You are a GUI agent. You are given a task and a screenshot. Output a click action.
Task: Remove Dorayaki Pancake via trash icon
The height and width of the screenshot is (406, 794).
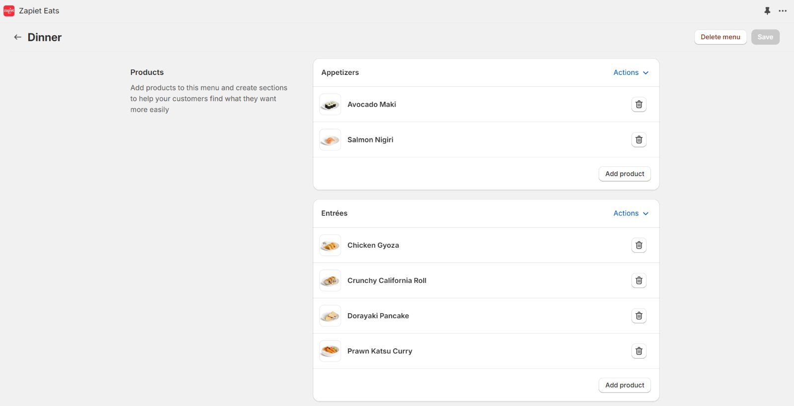click(x=639, y=316)
